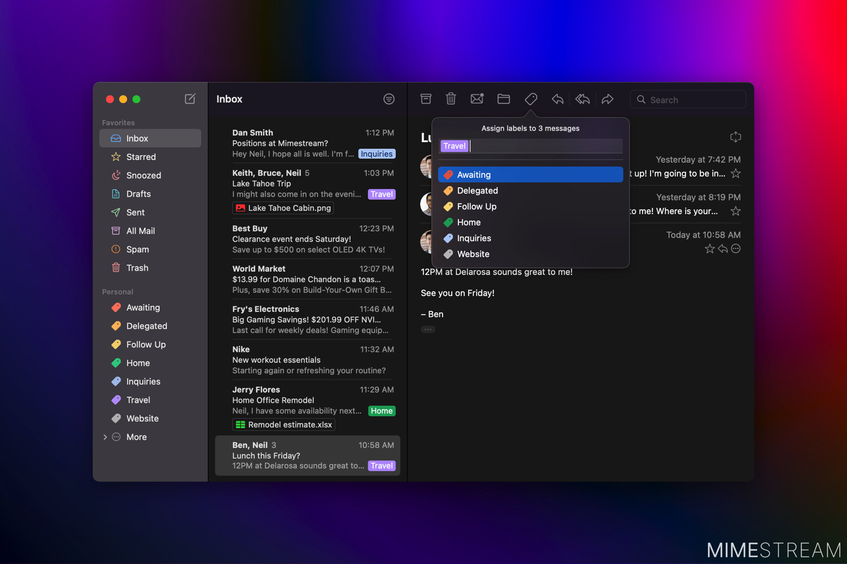
Task: Open the Fry's Electronics gaming savings email
Action: point(308,320)
